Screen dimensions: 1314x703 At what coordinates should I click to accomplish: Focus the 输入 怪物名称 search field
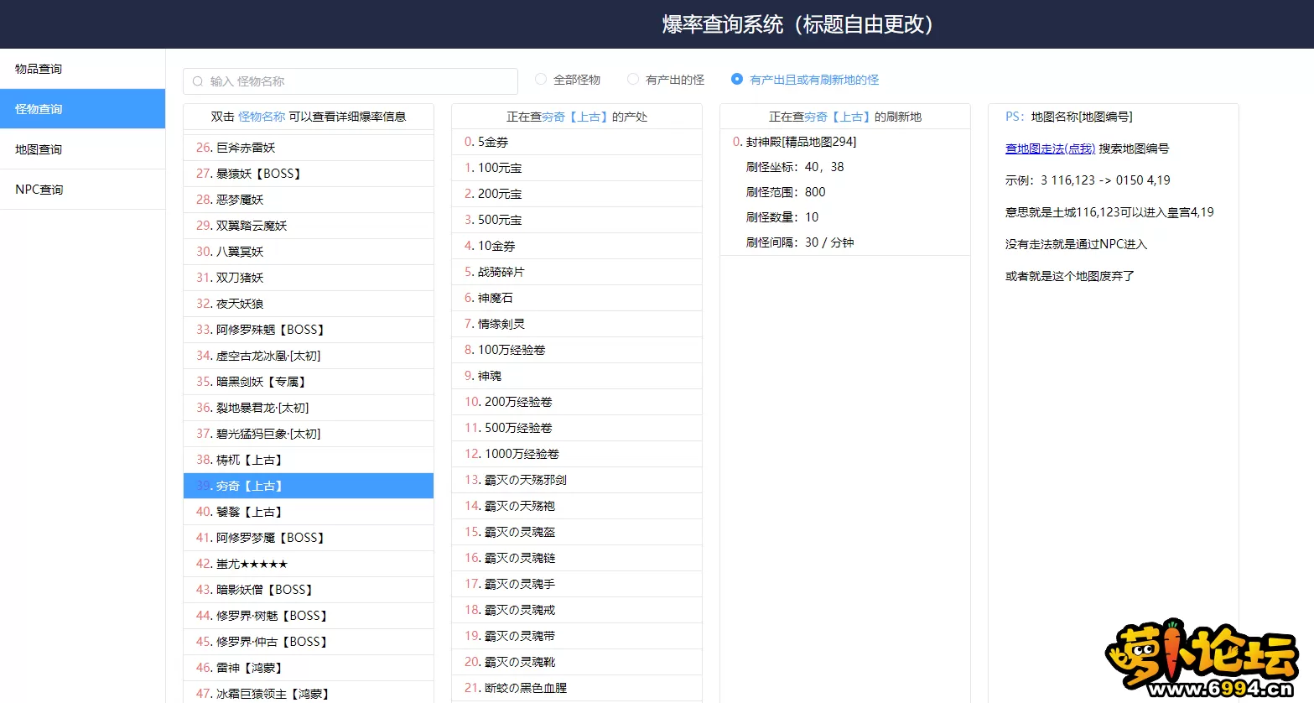tap(351, 81)
